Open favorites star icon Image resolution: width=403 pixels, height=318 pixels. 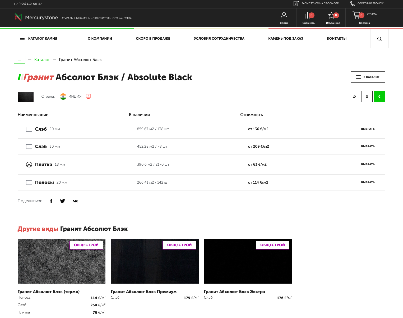tap(331, 16)
